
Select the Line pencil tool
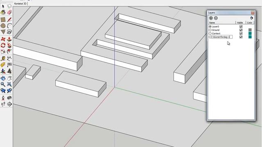click(9, 20)
